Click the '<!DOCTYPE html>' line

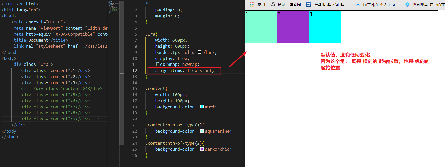pos(20,4)
